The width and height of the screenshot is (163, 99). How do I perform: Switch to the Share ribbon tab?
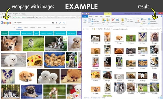tap(96, 16)
